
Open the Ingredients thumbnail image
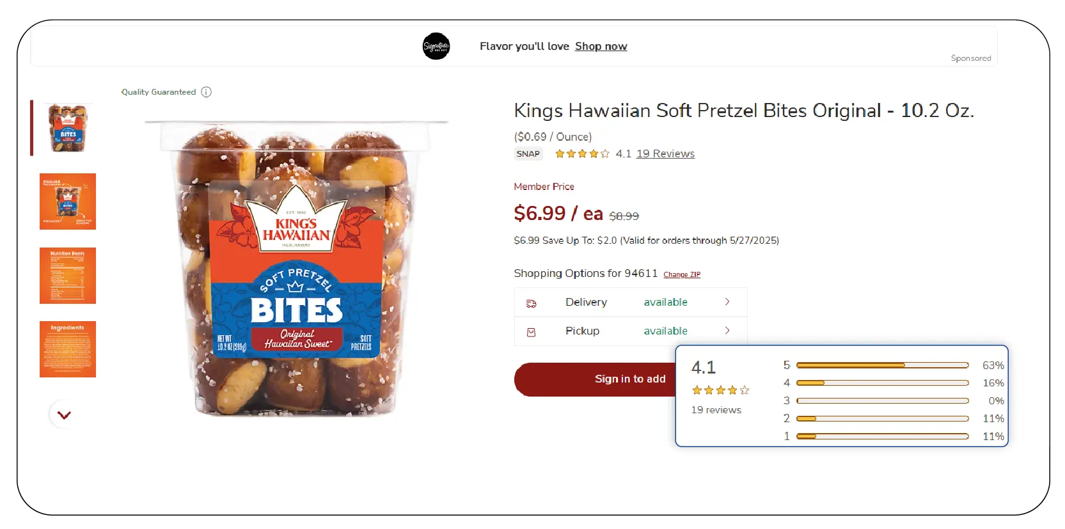pos(68,349)
